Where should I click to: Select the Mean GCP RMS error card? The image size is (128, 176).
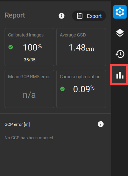click(29, 89)
